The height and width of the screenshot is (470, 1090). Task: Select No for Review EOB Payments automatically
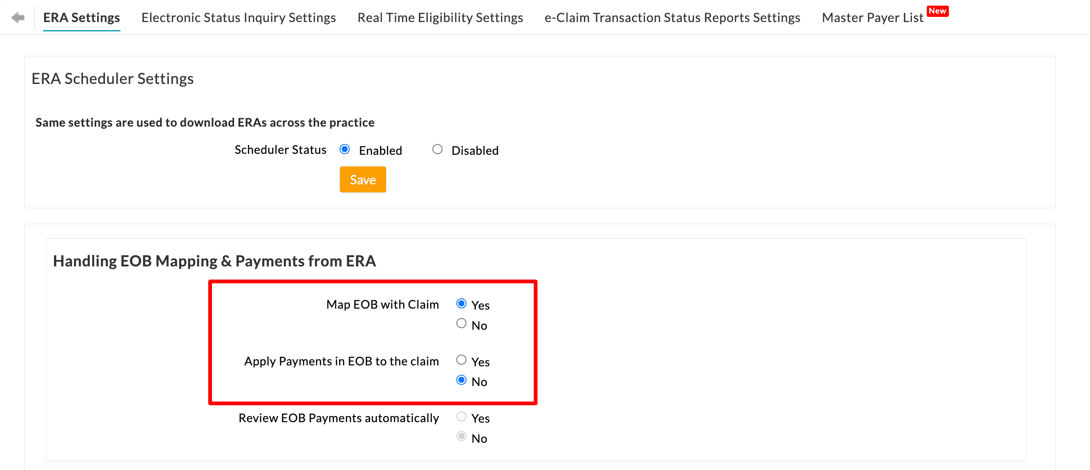click(x=462, y=436)
